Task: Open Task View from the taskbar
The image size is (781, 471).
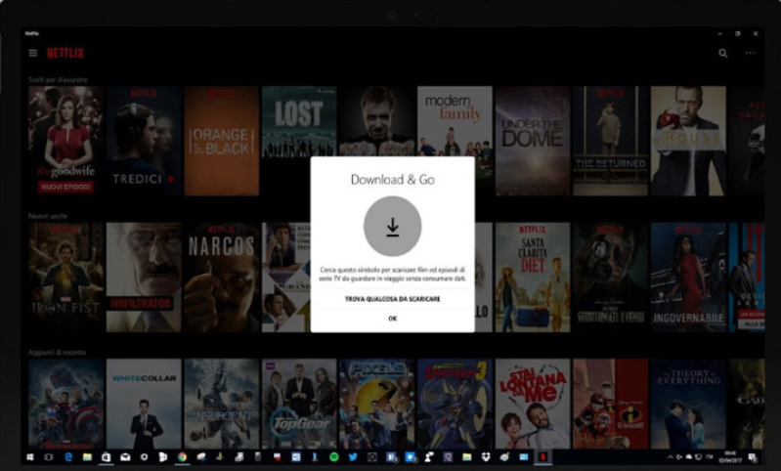Action: pos(49,457)
